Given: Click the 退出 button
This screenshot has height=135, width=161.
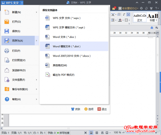Looking at the screenshot, I should pyautogui.click(x=102, y=109).
